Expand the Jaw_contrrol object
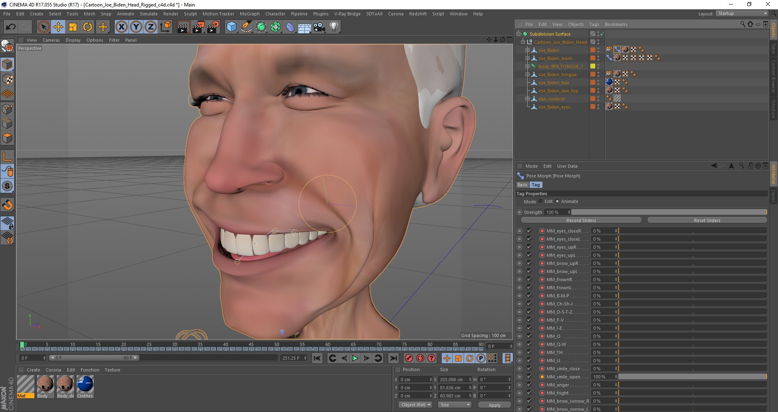Image resolution: width=778 pixels, height=412 pixels. tap(528, 99)
